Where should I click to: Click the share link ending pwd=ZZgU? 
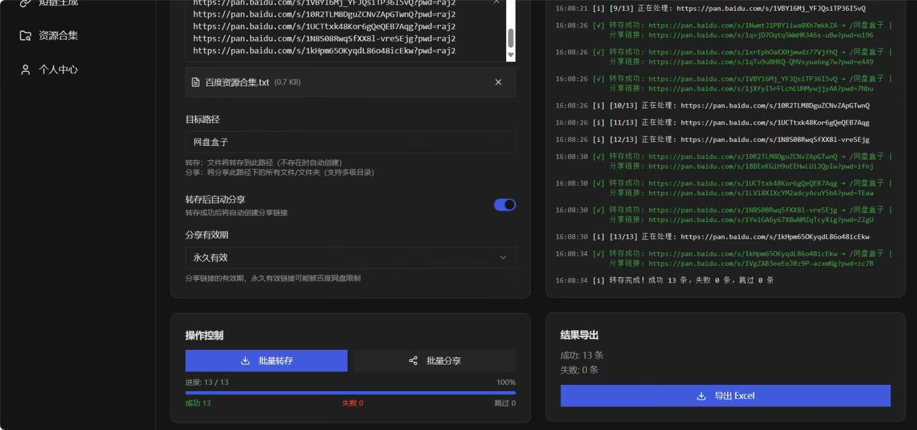[x=761, y=219]
